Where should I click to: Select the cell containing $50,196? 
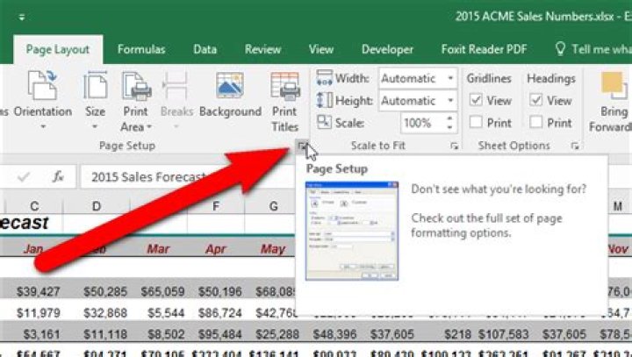(220, 291)
